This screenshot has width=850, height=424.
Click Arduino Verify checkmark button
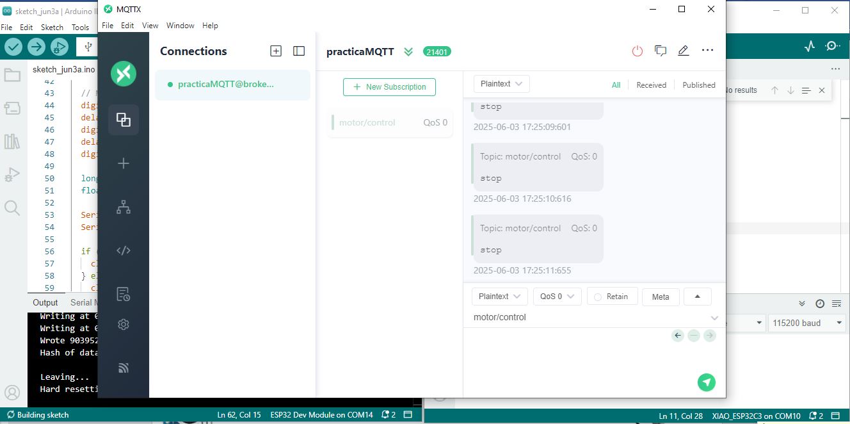click(13, 47)
